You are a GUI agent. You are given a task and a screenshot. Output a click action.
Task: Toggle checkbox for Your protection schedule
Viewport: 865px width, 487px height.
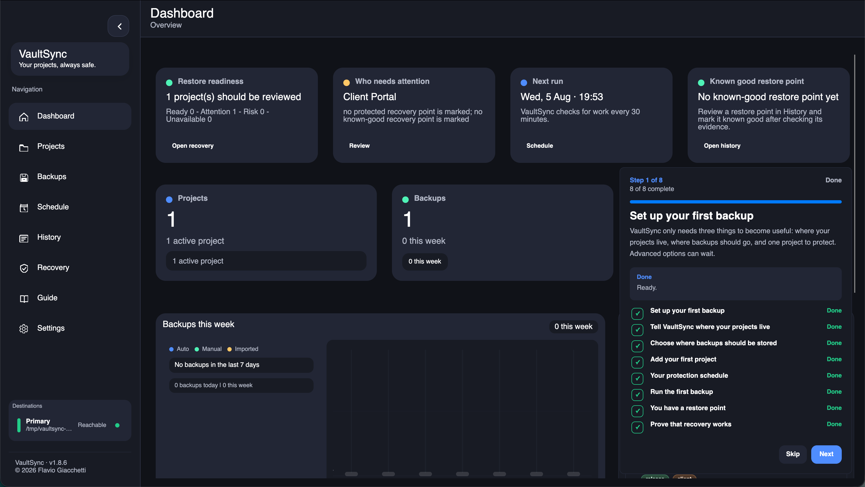tap(637, 378)
